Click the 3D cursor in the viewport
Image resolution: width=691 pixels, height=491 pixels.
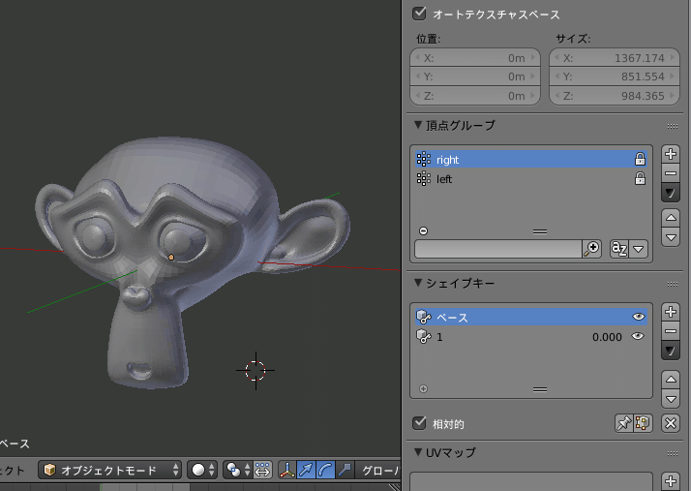[255, 371]
